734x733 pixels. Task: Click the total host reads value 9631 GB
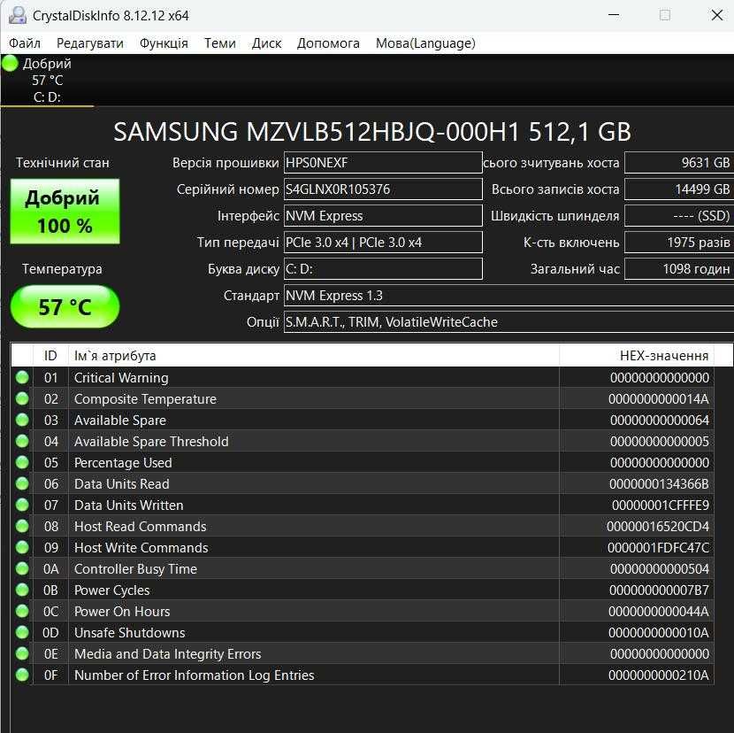pyautogui.click(x=679, y=163)
